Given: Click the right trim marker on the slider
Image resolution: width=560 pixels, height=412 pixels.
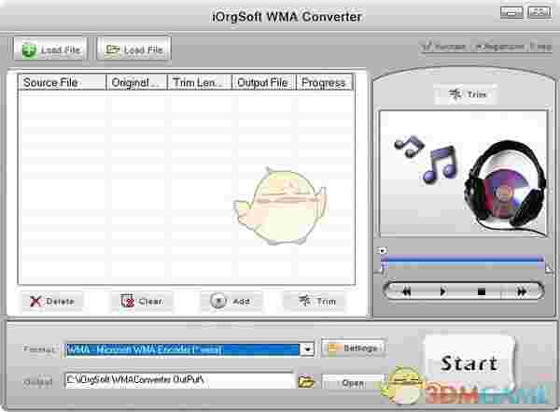Looking at the screenshot, I should [548, 267].
